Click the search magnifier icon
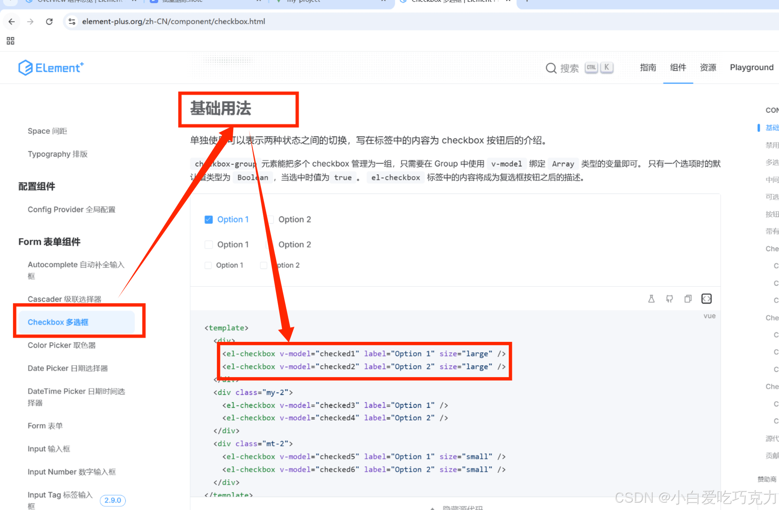Image resolution: width=779 pixels, height=510 pixels. pos(551,68)
